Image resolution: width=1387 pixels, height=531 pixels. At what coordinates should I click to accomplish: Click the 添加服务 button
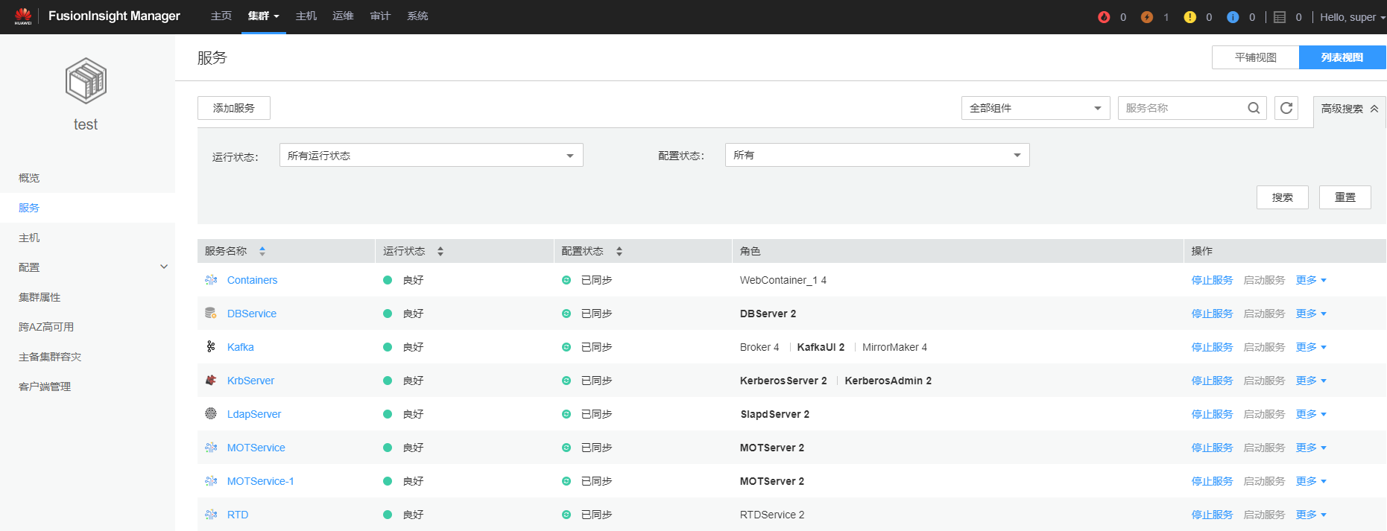point(234,108)
